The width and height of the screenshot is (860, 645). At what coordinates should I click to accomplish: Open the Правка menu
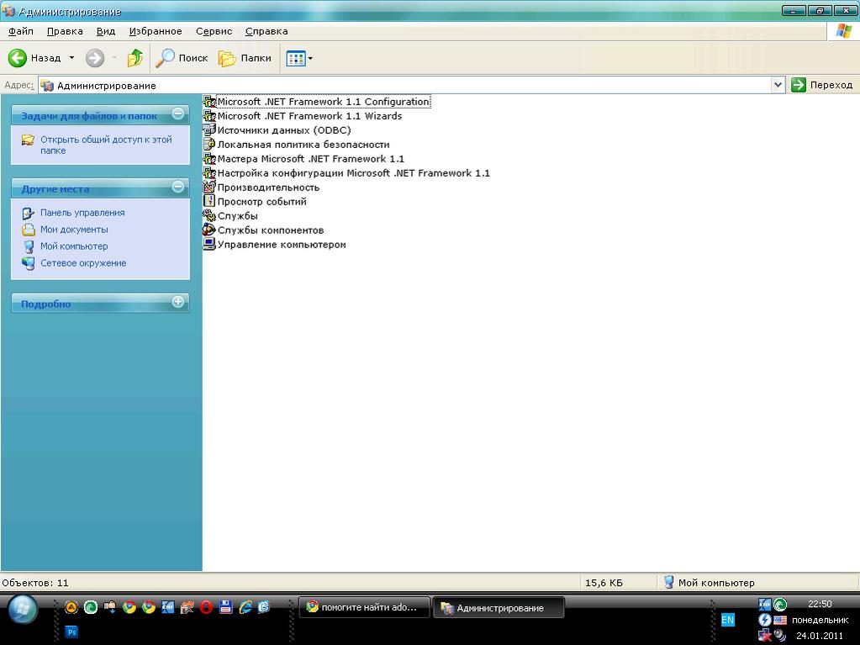tap(65, 31)
